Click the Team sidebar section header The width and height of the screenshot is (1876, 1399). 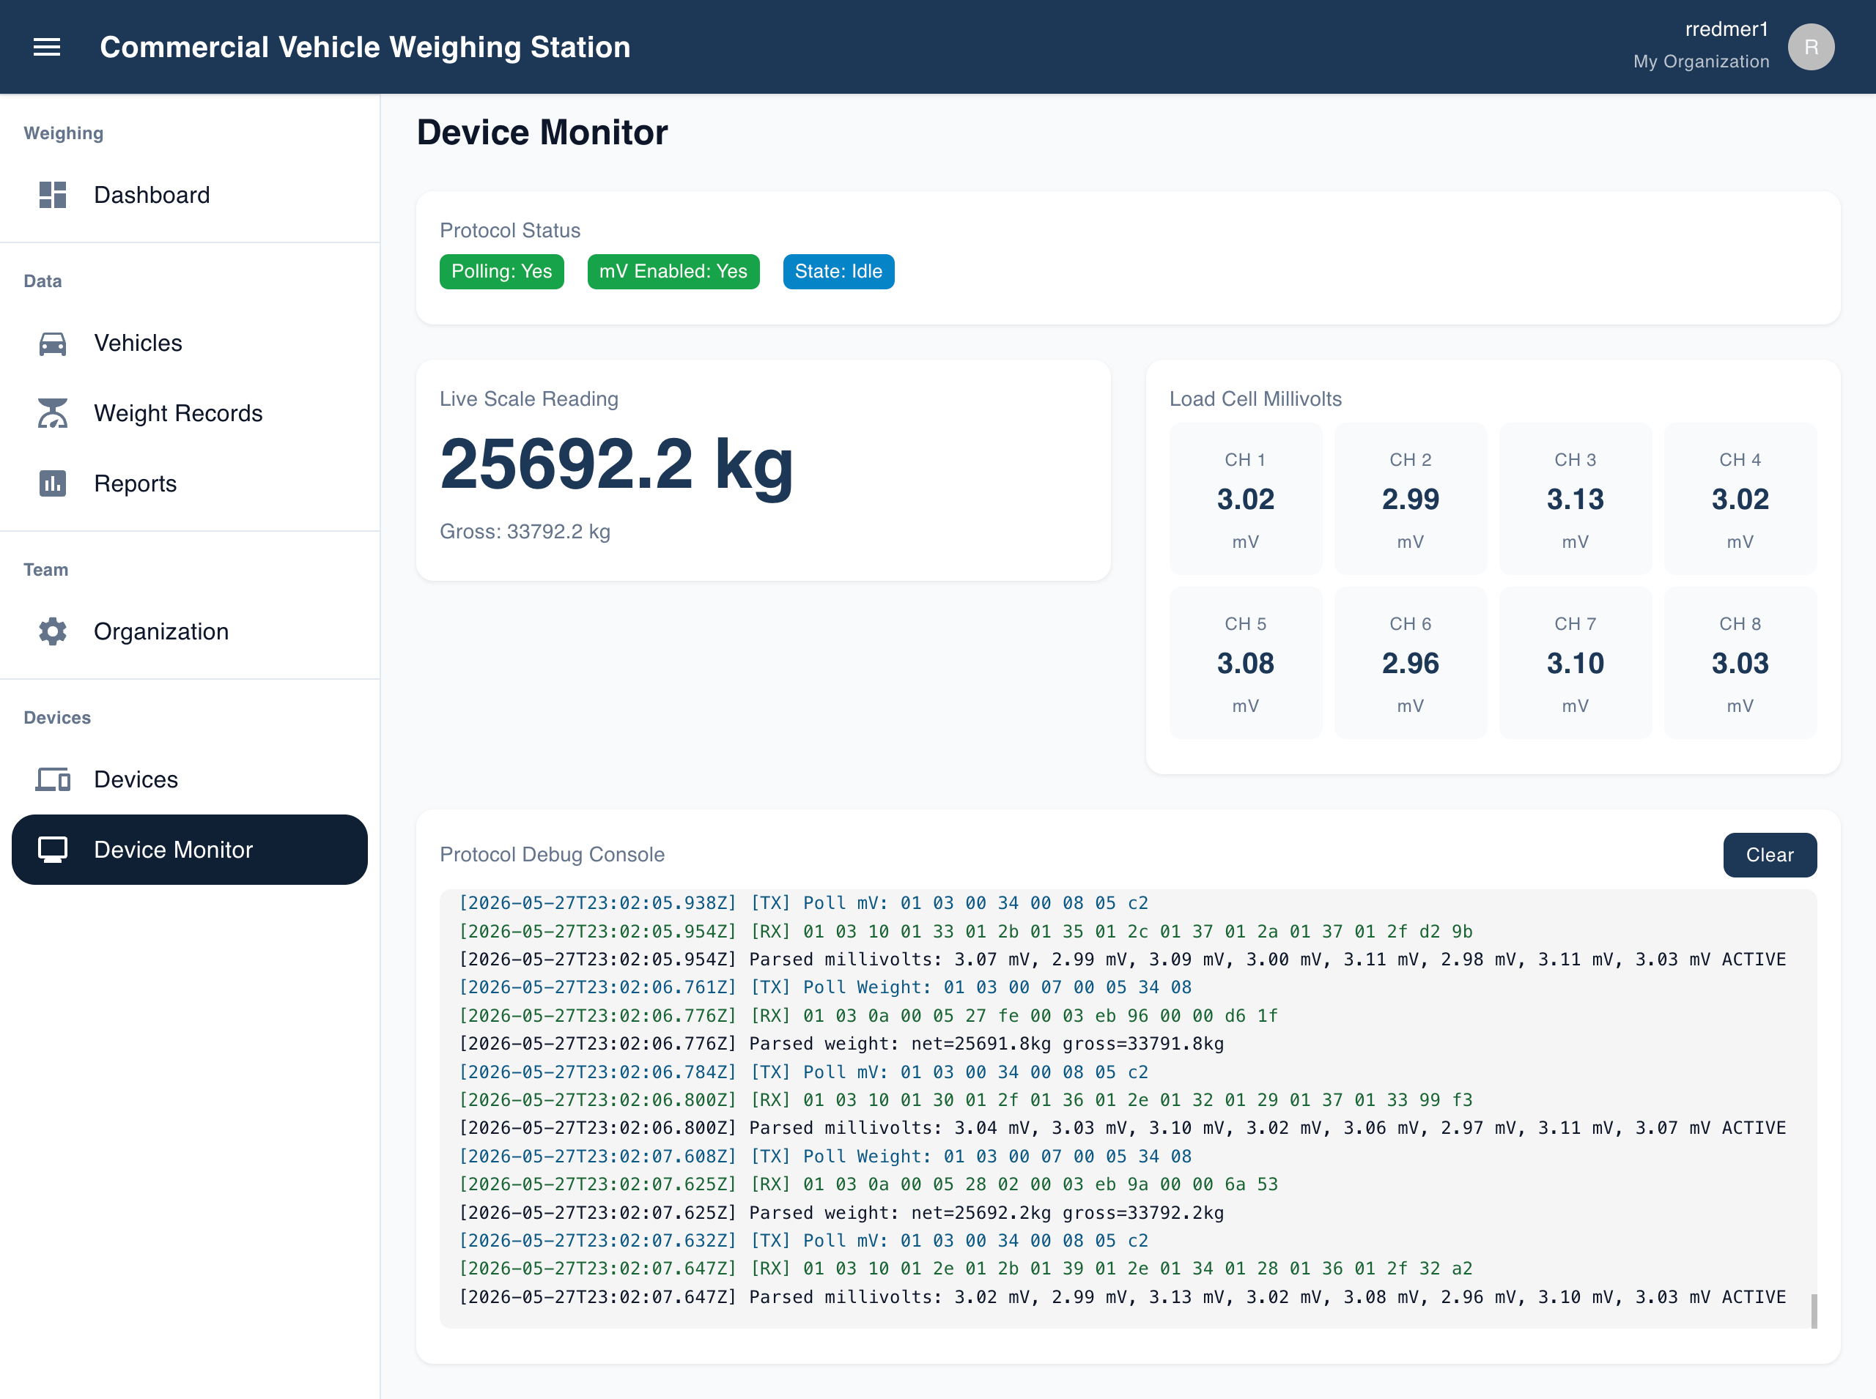coord(45,570)
